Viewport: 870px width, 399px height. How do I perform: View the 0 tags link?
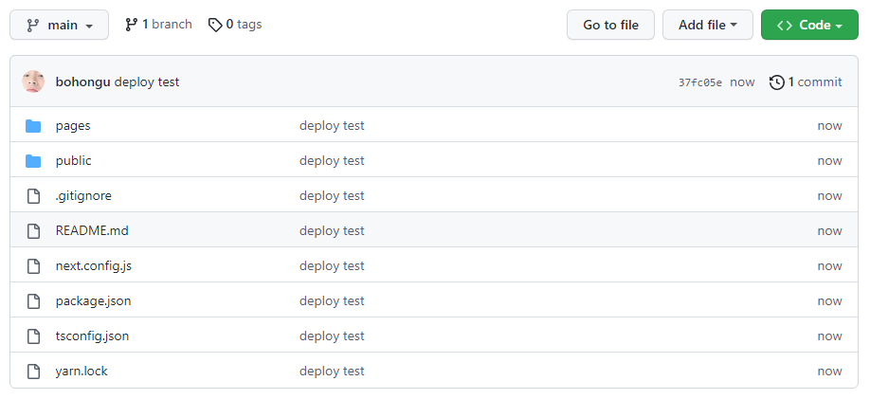tap(235, 25)
